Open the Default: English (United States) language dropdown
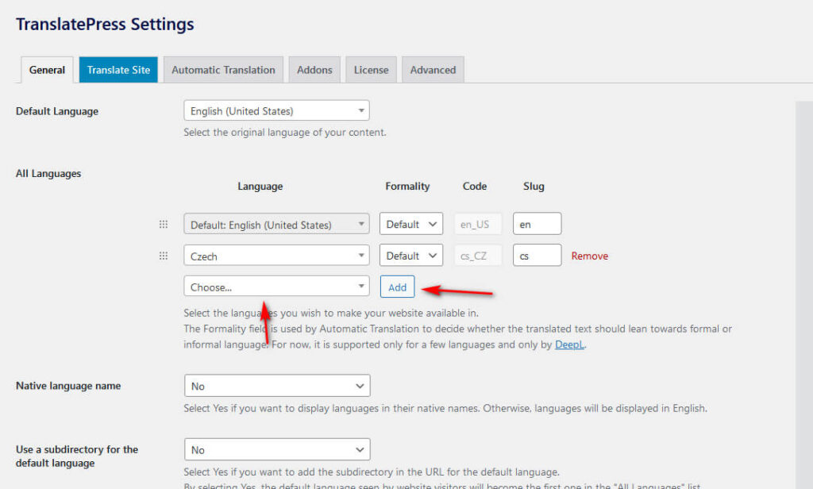813x489 pixels. coord(276,225)
